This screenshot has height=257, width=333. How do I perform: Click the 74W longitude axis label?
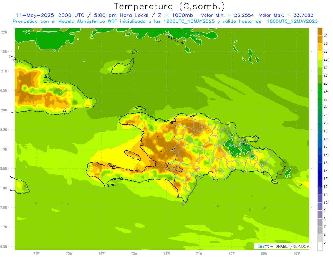102,253
